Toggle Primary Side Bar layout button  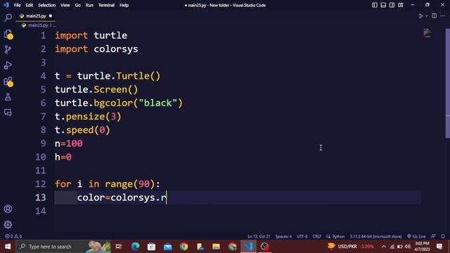pos(375,5)
